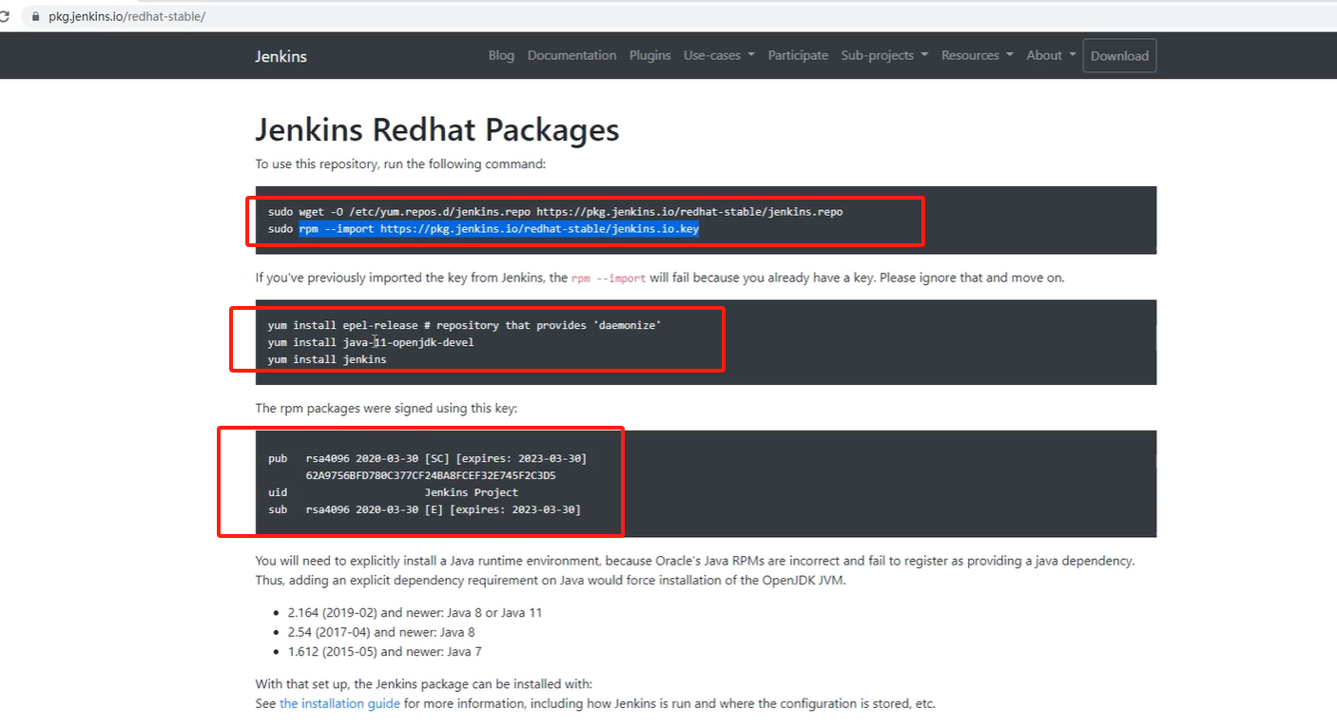The height and width of the screenshot is (728, 1337).
Task: Click the yum install jenkins line
Action: [x=327, y=359]
